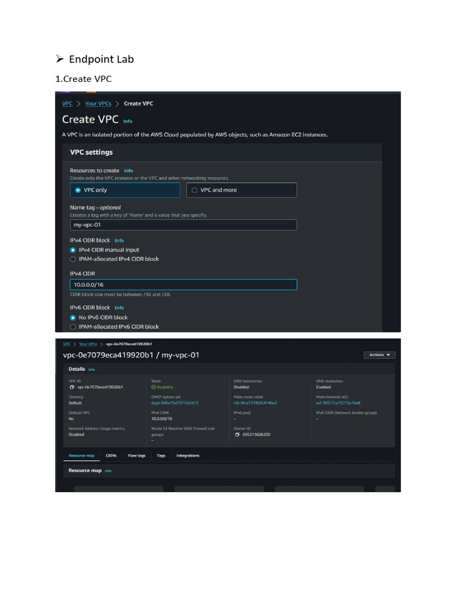Screen dimensions: 456x608
Task: Copy the VPC ID using copy icon
Action: pos(72,387)
